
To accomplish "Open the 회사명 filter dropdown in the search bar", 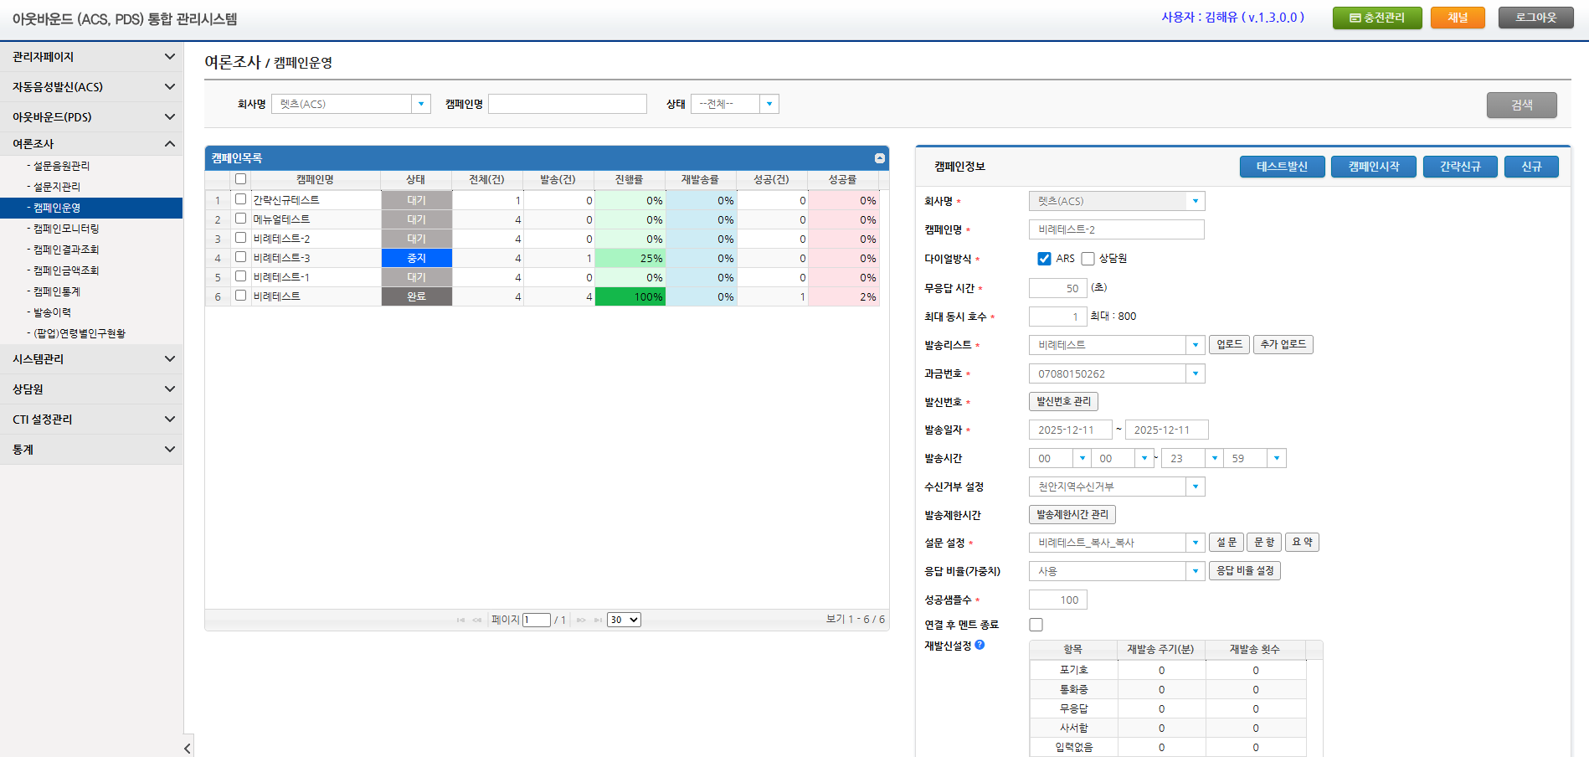I will pos(421,104).
